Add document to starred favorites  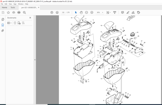8,12
